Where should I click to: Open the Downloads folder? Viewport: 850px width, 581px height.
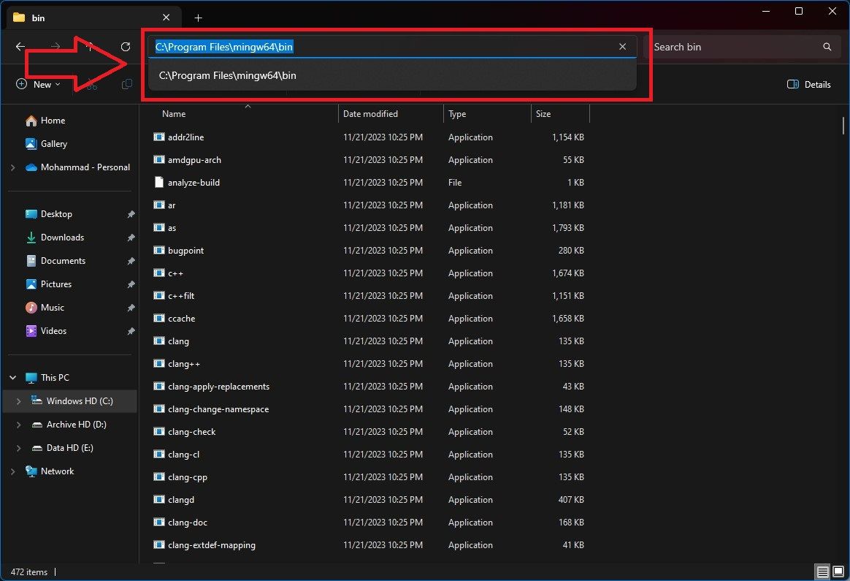coord(55,237)
